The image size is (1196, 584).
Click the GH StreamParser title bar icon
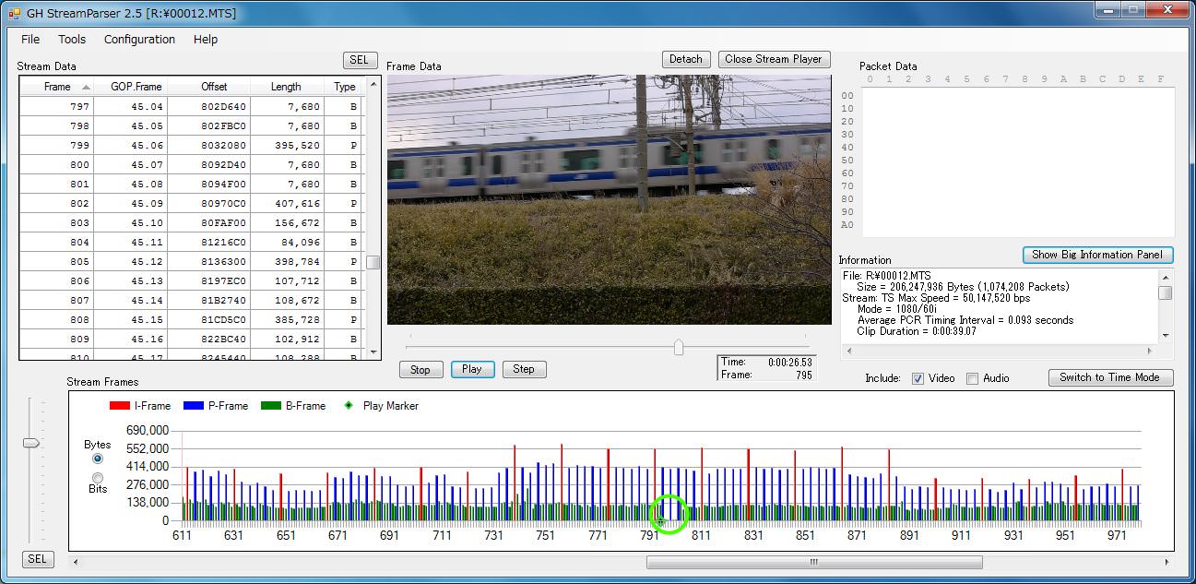[14, 12]
